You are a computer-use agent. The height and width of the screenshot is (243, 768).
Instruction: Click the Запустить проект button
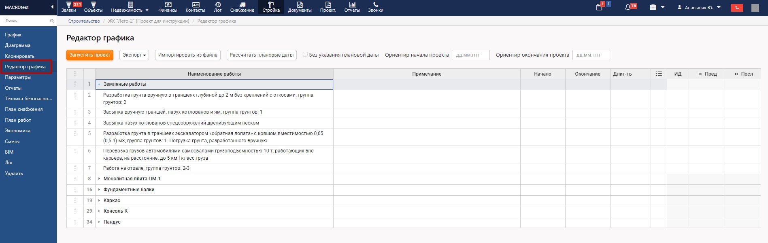click(89, 55)
